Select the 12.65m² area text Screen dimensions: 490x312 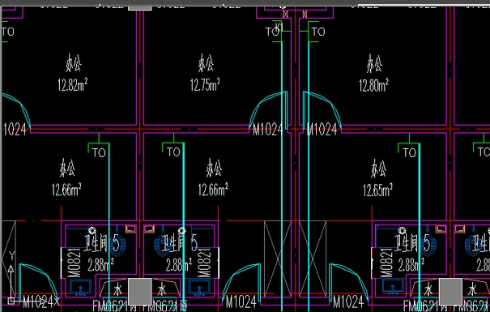377,190
